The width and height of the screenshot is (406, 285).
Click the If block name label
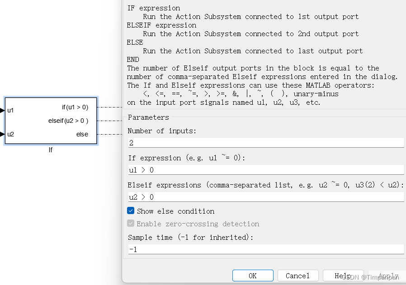[50, 150]
